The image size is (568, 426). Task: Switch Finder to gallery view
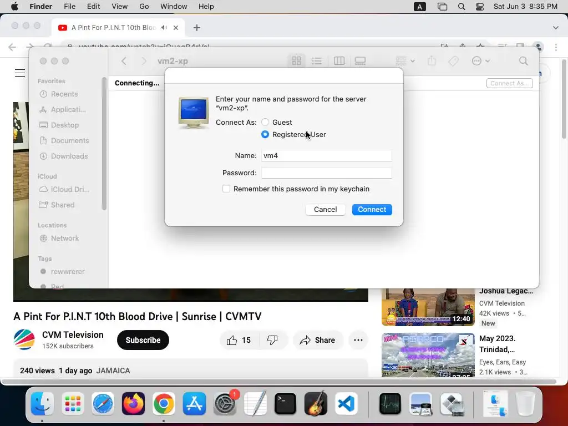tap(360, 61)
